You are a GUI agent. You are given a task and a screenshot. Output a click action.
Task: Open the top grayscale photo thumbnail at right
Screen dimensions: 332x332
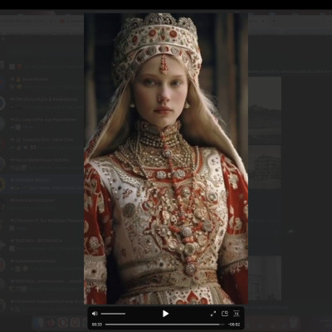(x=265, y=110)
